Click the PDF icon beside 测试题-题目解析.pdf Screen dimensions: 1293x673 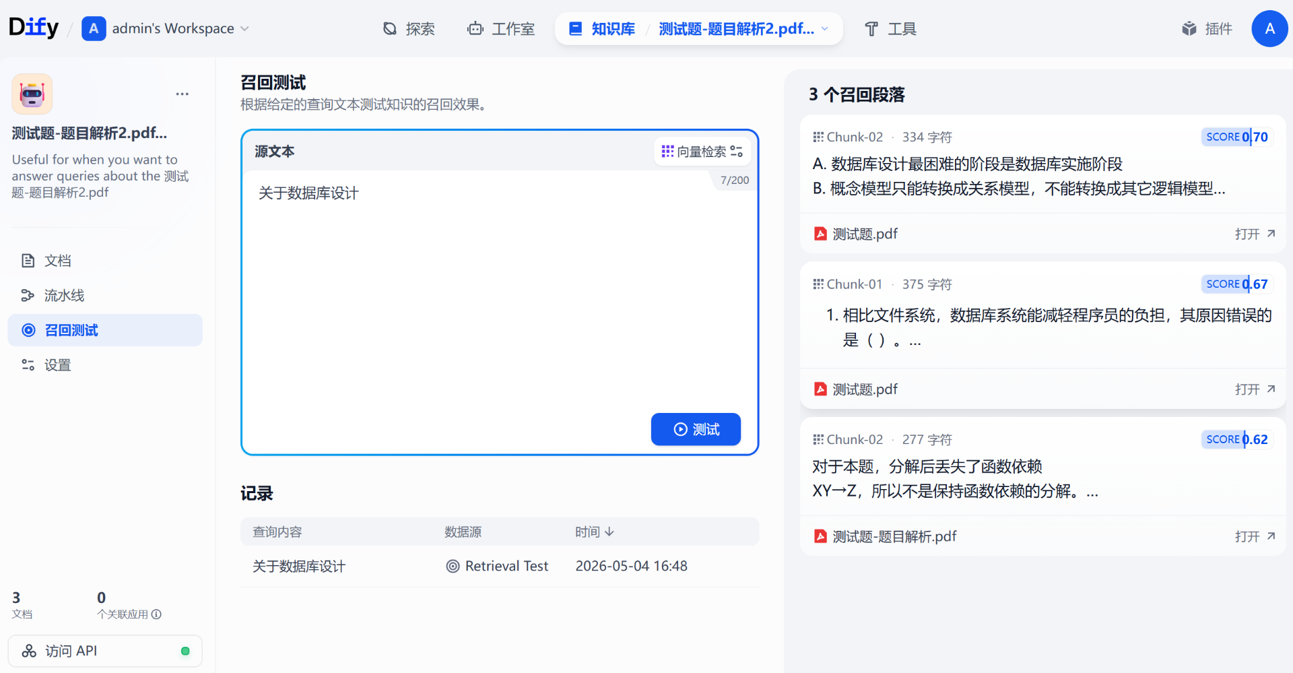[820, 536]
